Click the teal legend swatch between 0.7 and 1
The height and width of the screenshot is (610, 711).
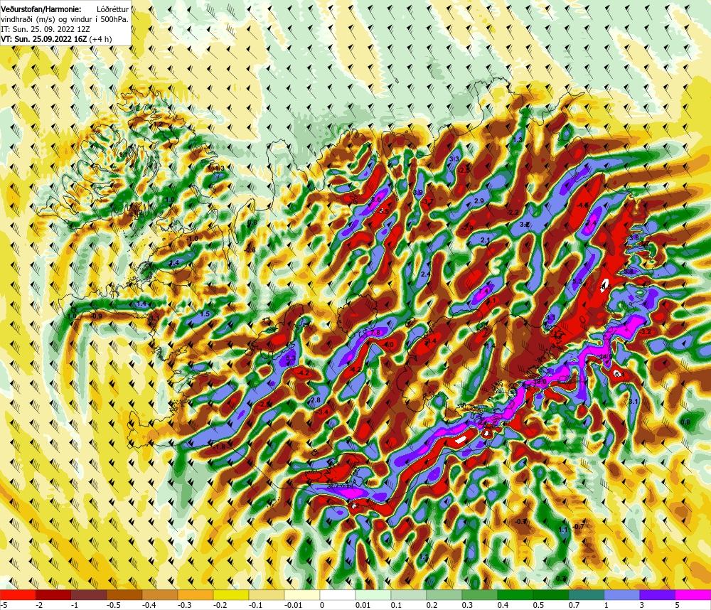[x=587, y=594]
